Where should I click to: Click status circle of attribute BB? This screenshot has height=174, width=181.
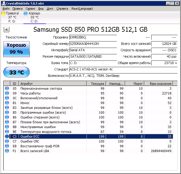tap(7, 127)
